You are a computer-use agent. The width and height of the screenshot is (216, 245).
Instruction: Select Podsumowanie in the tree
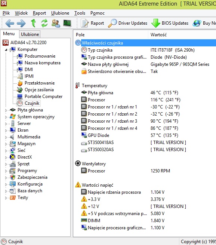[40, 56]
